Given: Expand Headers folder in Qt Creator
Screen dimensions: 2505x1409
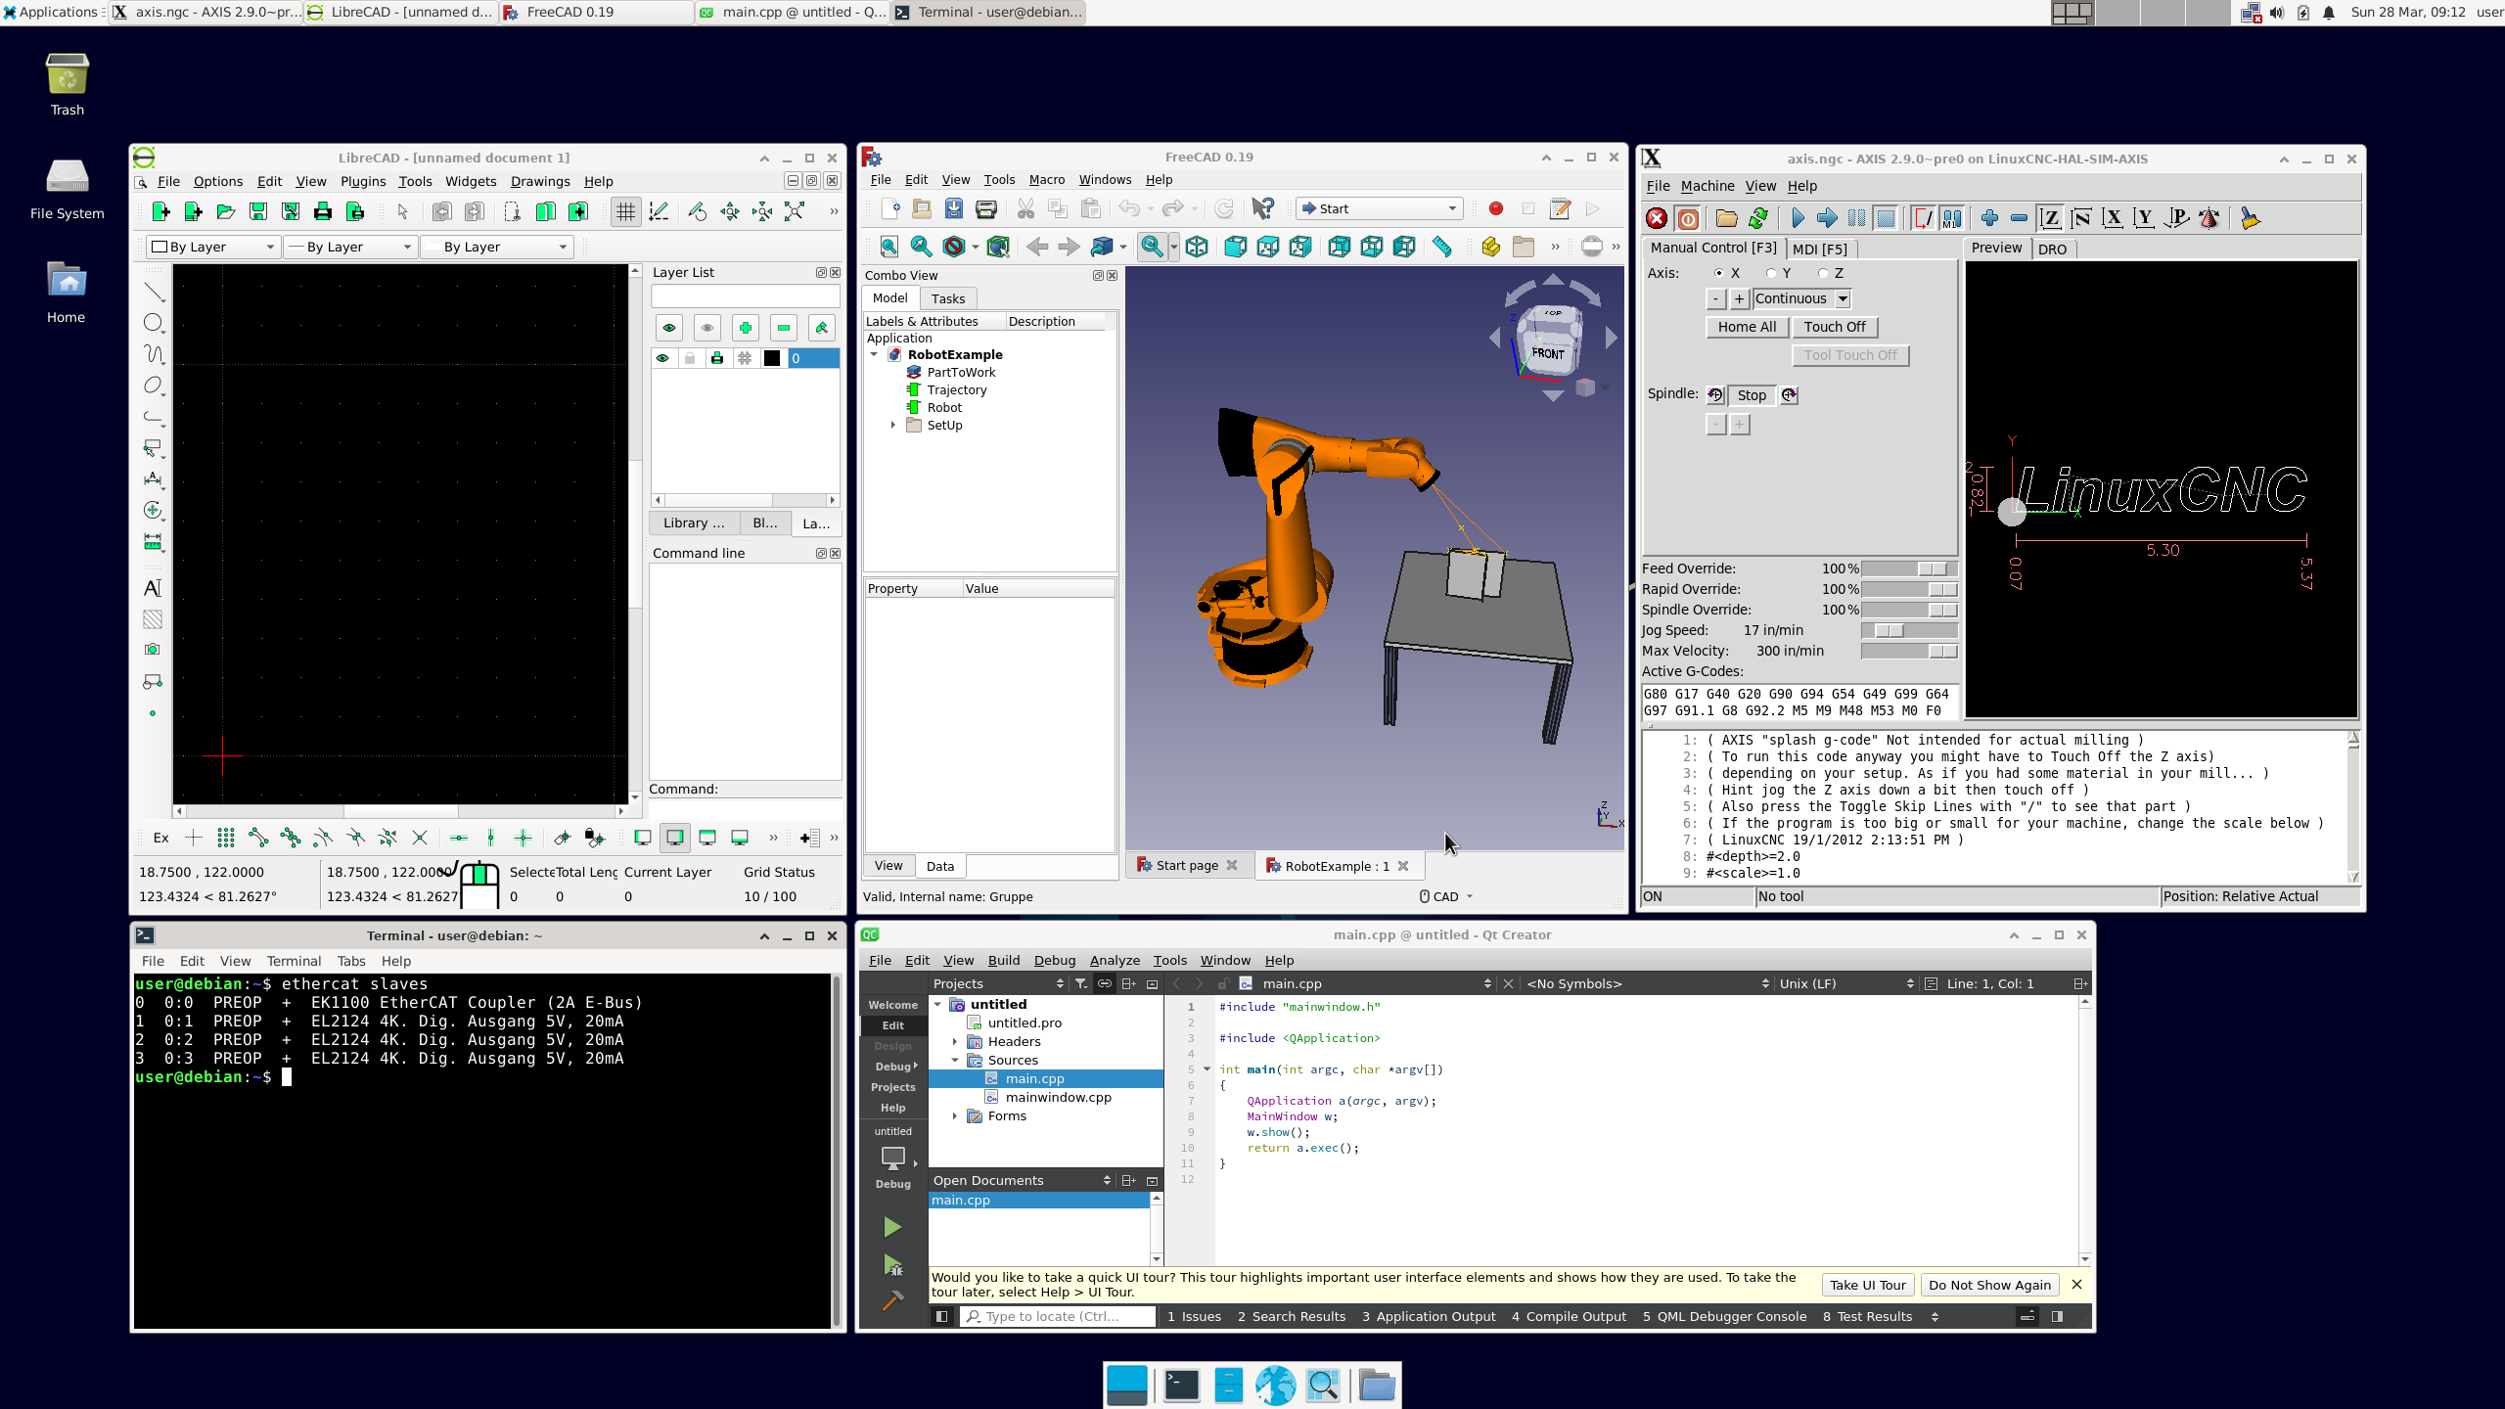Looking at the screenshot, I should pyautogui.click(x=955, y=1042).
